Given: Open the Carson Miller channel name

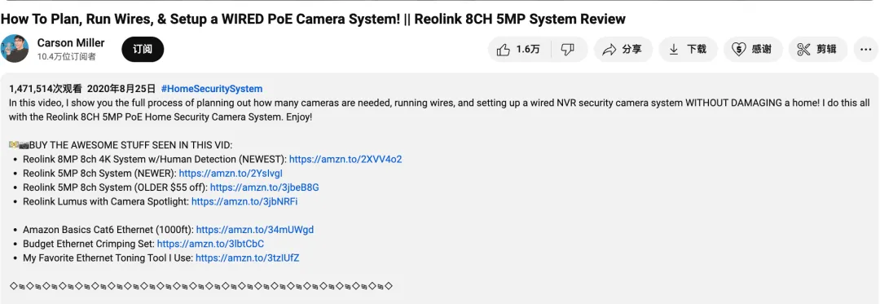Looking at the screenshot, I should 71,43.
